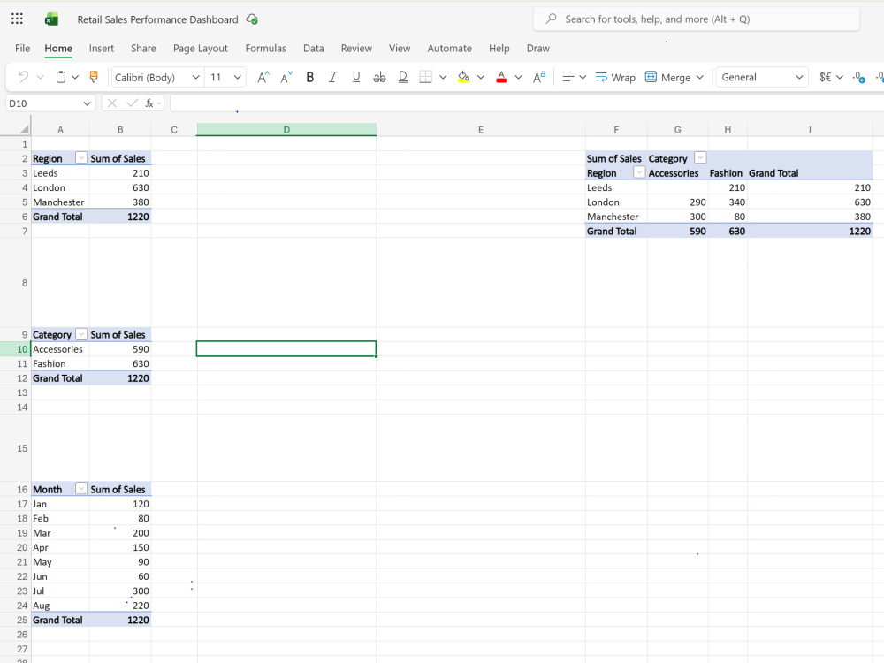884x663 pixels.
Task: Click the Paste clipboard icon
Action: [61, 77]
